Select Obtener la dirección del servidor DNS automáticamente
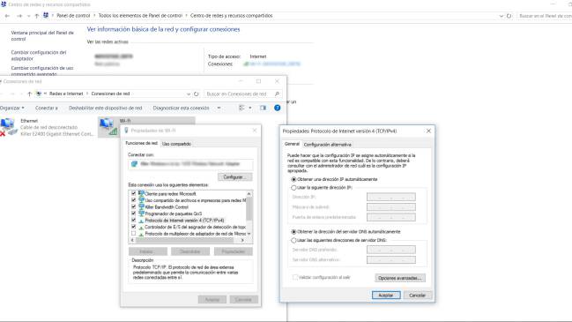572x322 pixels. point(293,232)
